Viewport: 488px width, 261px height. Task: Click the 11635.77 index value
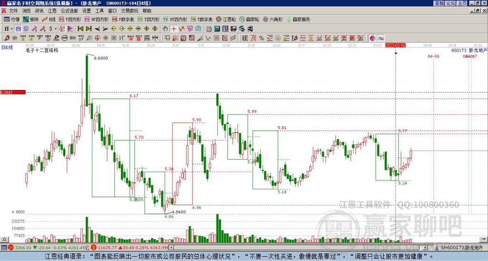pos(107,248)
